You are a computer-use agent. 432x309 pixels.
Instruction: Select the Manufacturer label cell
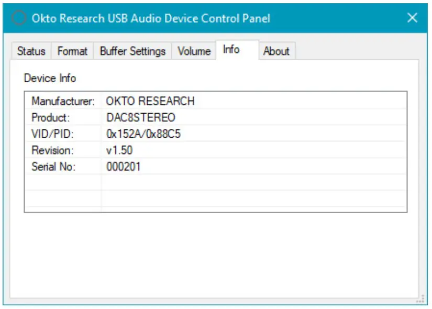coord(63,101)
